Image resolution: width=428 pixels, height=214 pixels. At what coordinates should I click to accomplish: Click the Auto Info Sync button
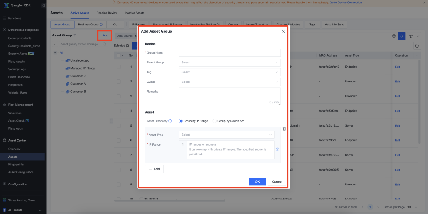[x=334, y=25]
